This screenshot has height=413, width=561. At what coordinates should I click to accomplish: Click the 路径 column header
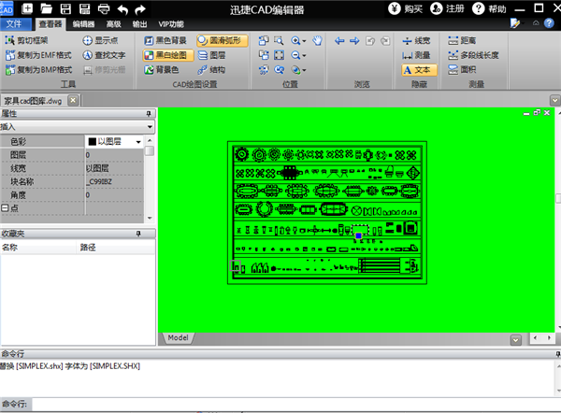click(x=116, y=247)
